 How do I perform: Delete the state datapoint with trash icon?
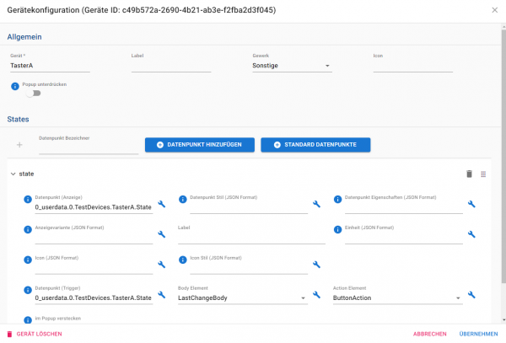pyautogui.click(x=469, y=174)
